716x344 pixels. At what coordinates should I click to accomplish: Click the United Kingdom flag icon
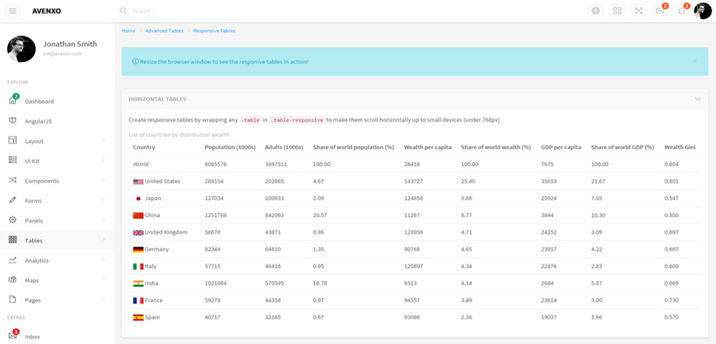(138, 233)
